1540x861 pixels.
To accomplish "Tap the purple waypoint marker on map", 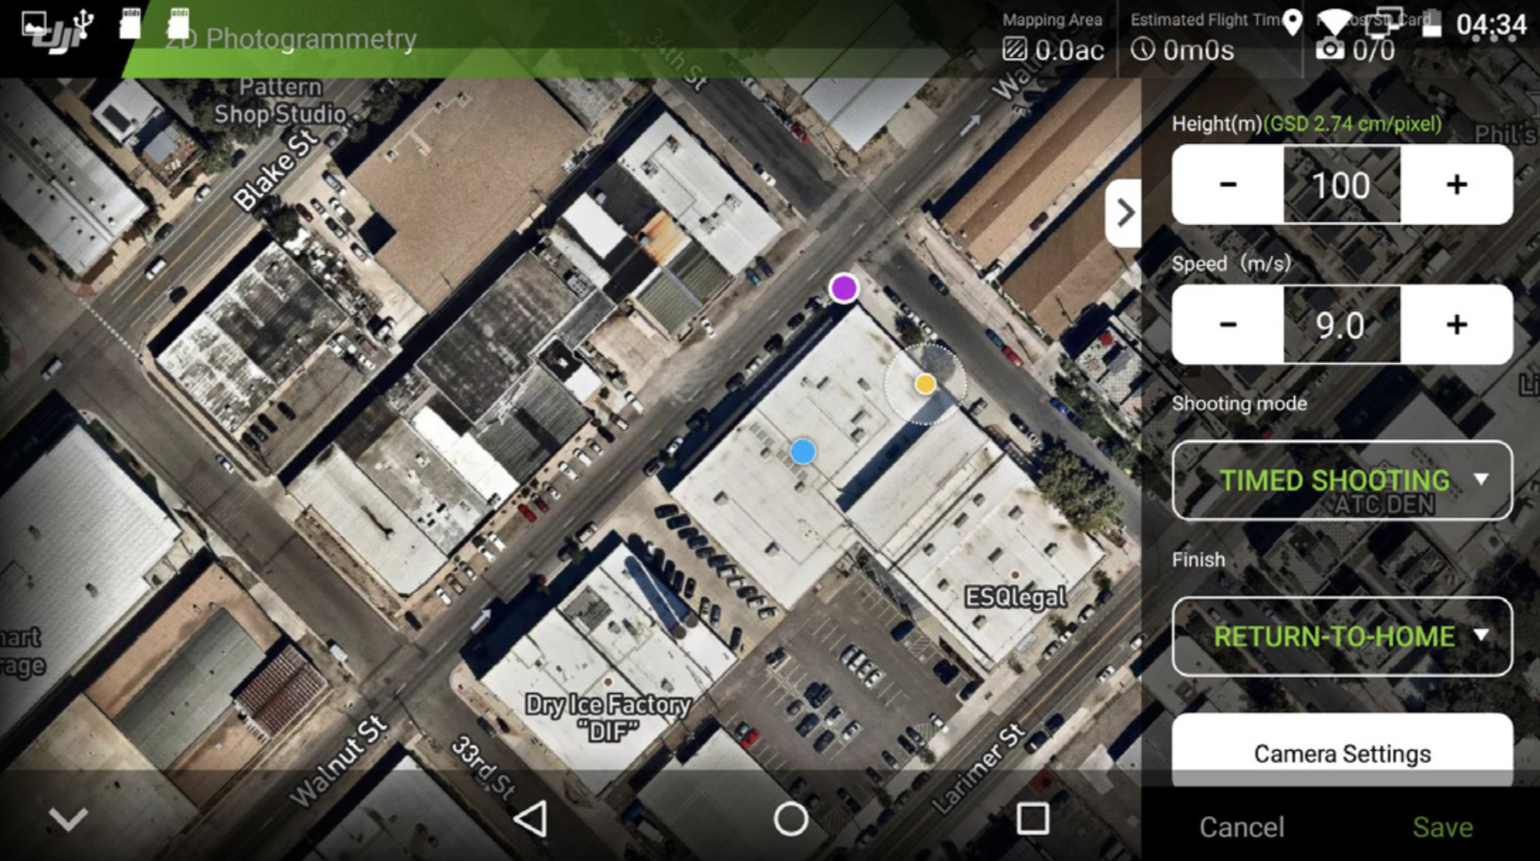I will point(843,288).
